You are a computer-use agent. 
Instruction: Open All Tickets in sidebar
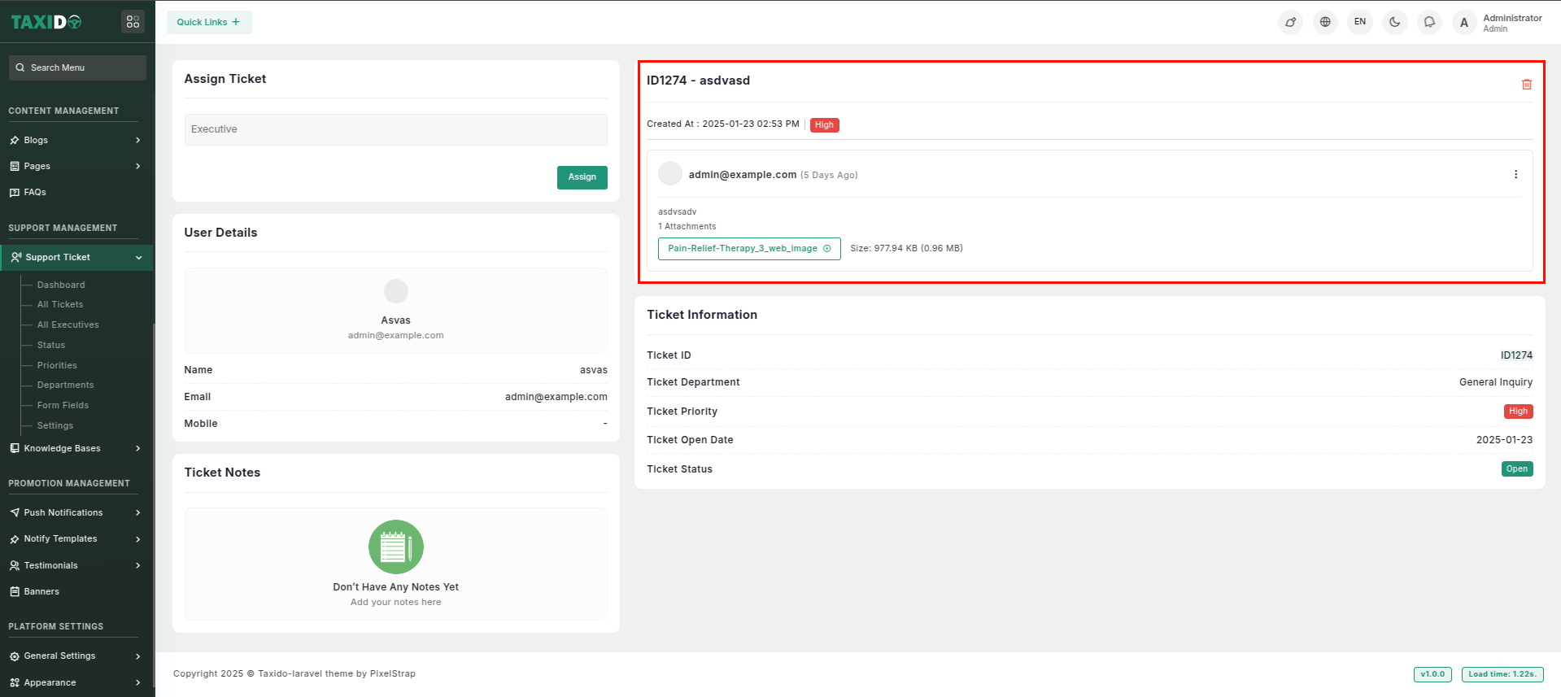[60, 304]
